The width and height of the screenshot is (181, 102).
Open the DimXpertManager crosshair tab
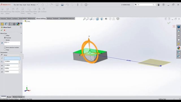pyautogui.click(x=14, y=24)
